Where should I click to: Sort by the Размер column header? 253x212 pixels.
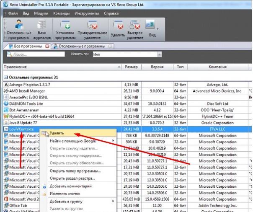click(132, 67)
